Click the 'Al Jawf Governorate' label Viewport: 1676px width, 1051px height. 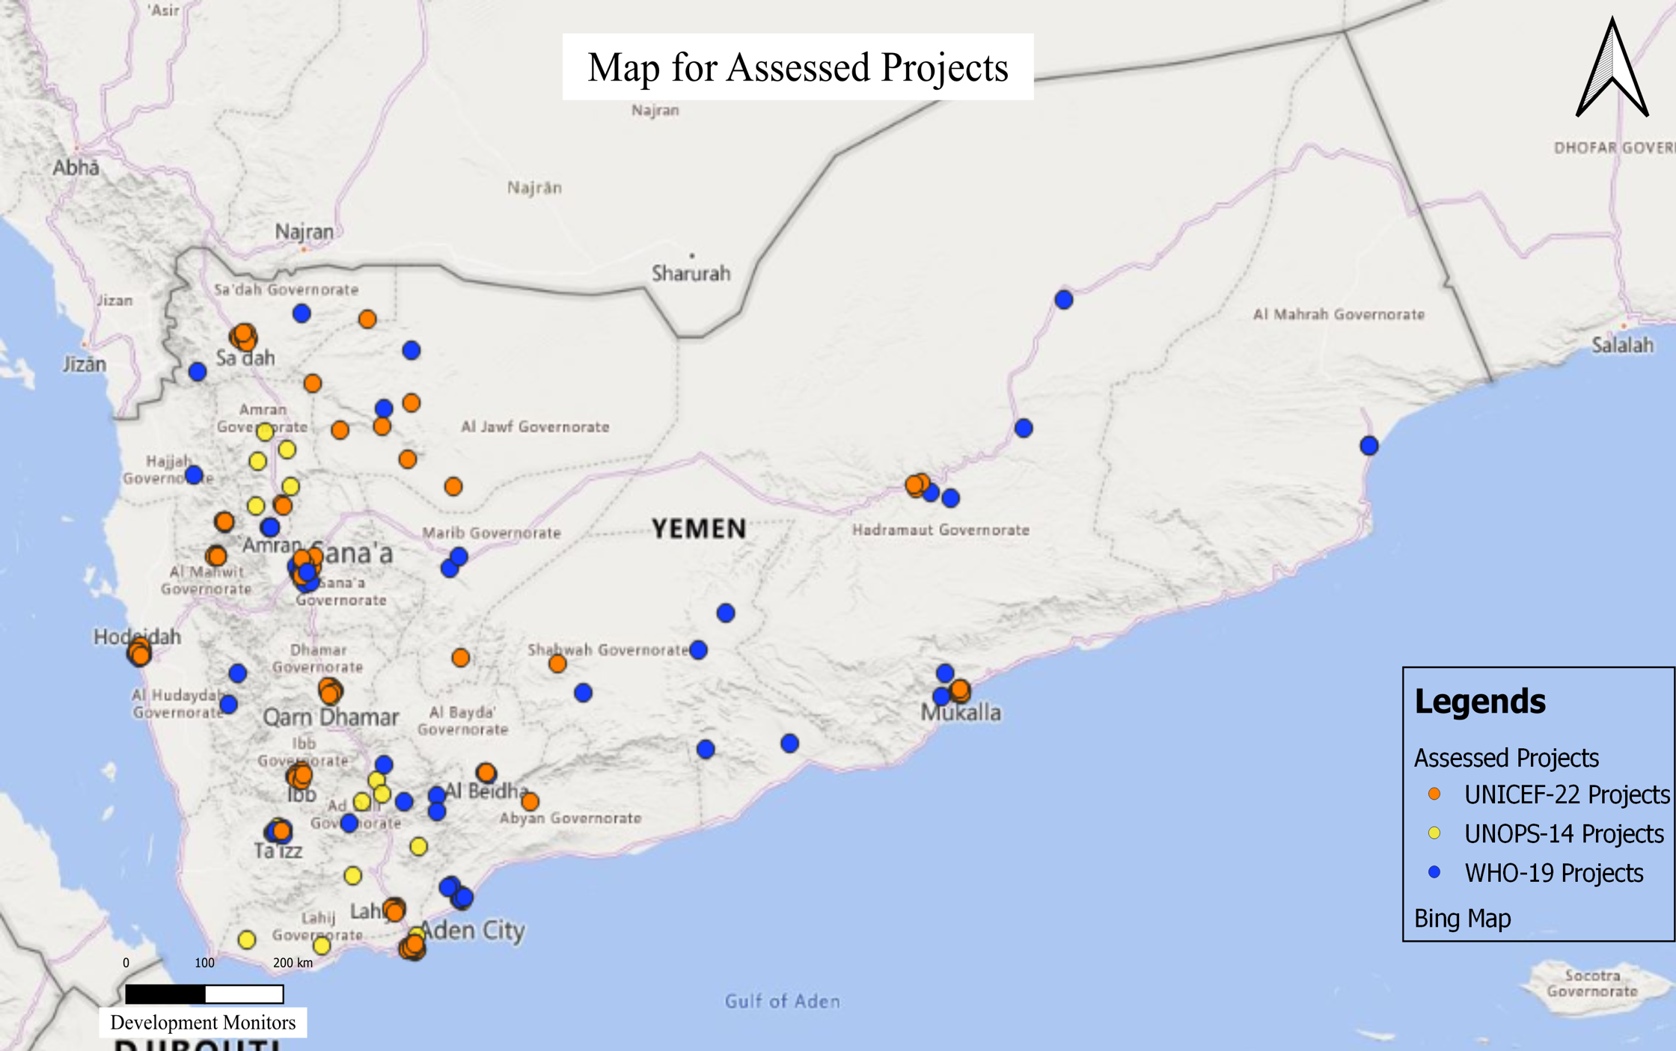tap(535, 427)
